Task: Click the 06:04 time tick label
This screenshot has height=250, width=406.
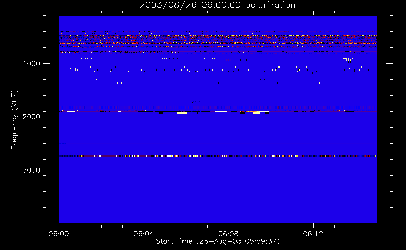Action: pyautogui.click(x=144, y=234)
